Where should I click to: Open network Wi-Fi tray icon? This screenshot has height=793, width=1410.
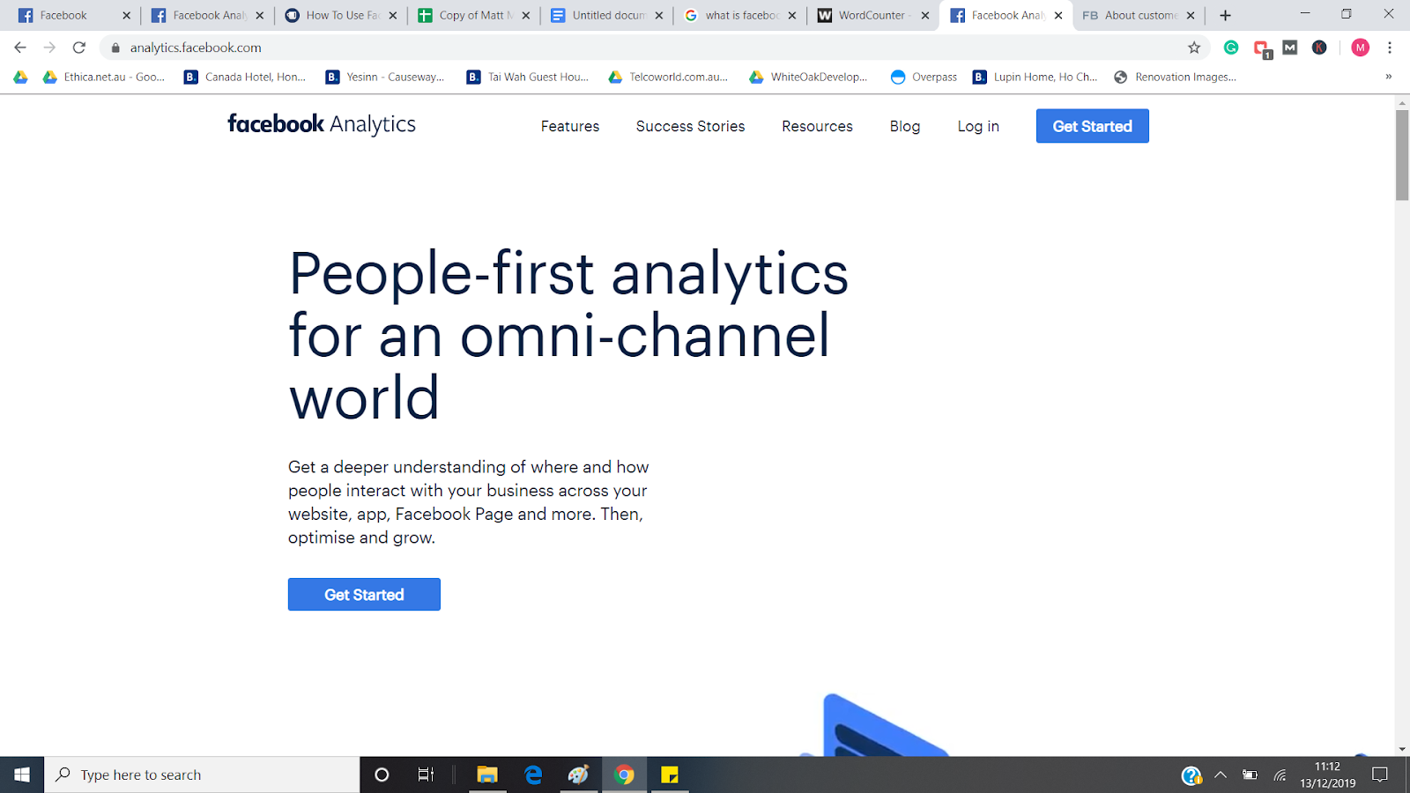[1280, 775]
